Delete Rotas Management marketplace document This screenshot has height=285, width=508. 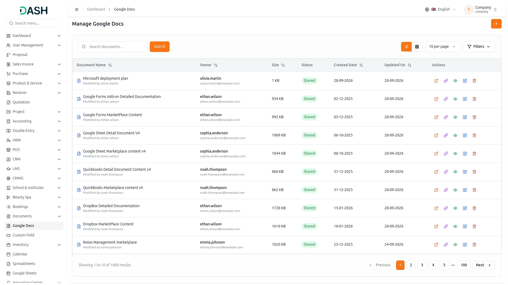(x=474, y=245)
